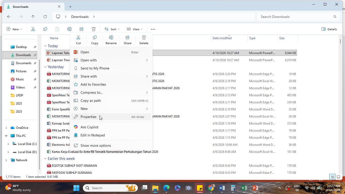345x194 pixels.
Task: Switch to details list view icon
Action: (x=332, y=177)
